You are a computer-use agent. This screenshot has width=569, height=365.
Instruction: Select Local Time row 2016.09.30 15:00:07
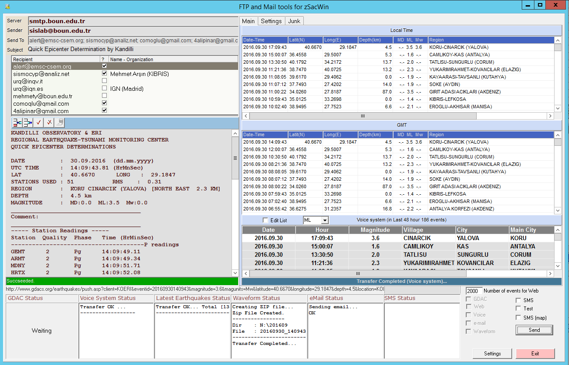pos(398,55)
